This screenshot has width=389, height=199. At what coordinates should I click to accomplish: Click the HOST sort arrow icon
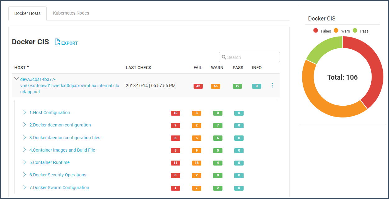click(x=28, y=66)
